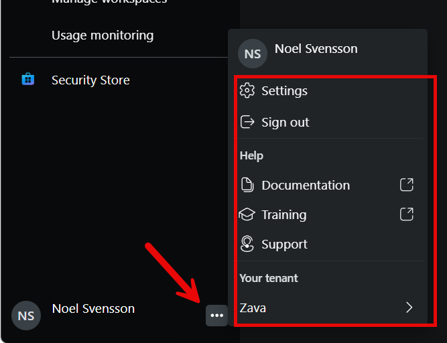Click the NS avatar in the sidebar footer

coord(26,316)
